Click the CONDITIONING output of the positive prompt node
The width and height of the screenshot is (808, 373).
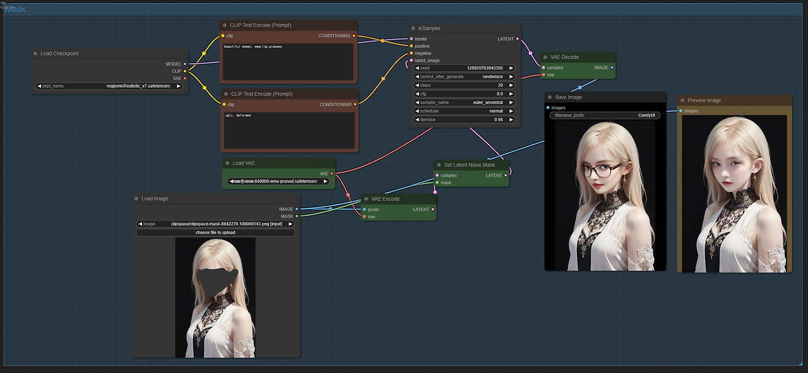pyautogui.click(x=354, y=36)
